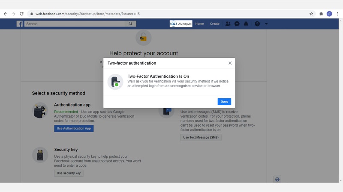Go to Home in Facebook navbar
Screen dimensions: 343x192
[199, 24]
